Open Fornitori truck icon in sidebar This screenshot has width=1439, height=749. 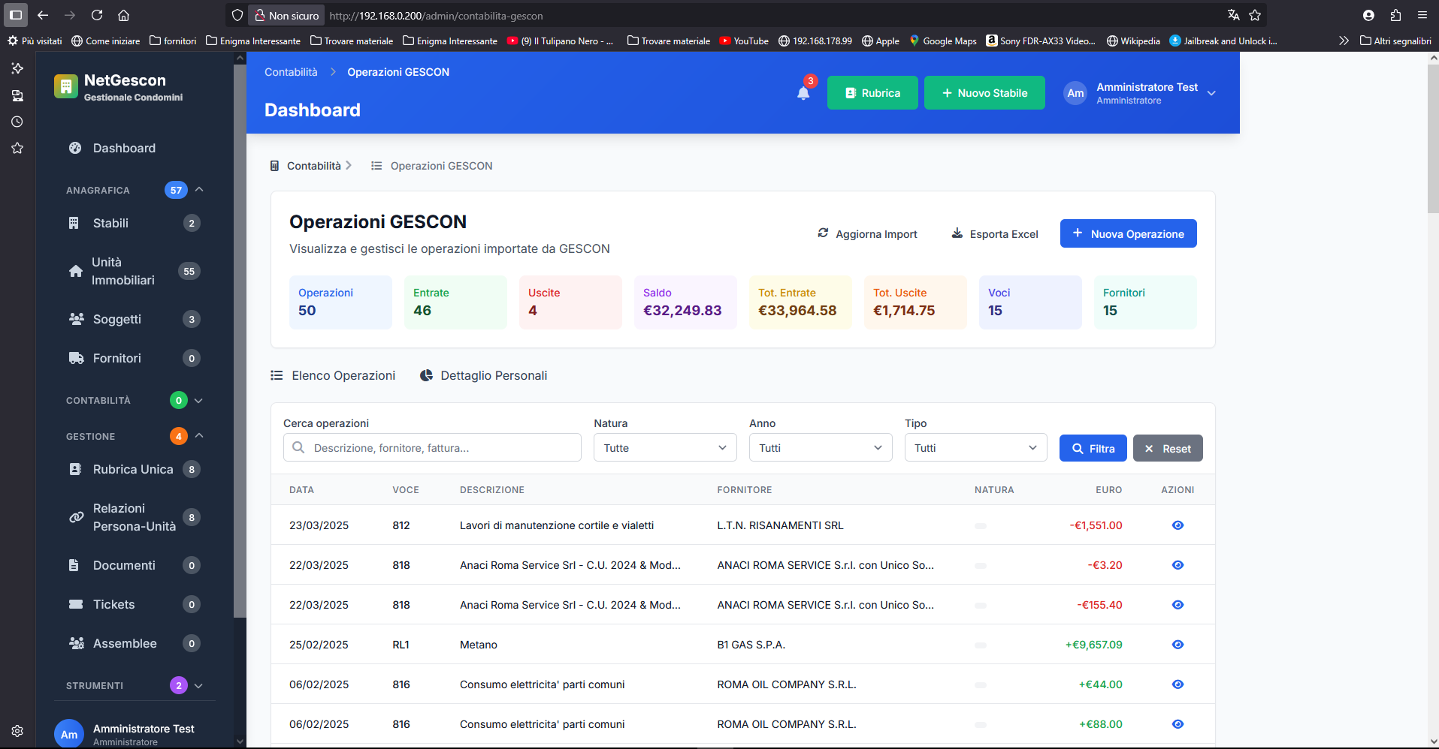76,358
